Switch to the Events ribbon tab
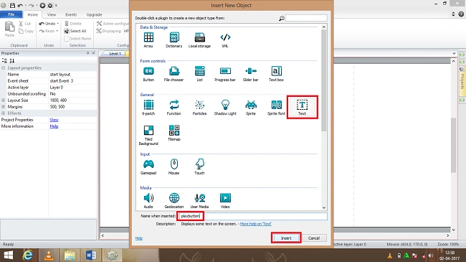 coord(71,14)
